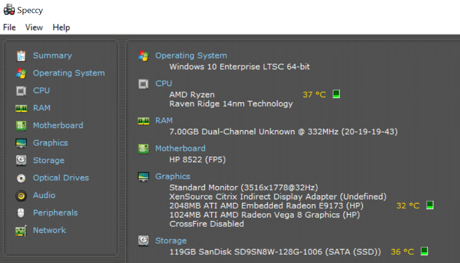Open the Motherboard heading link in summary
The height and width of the screenshot is (263, 460).
180,148
